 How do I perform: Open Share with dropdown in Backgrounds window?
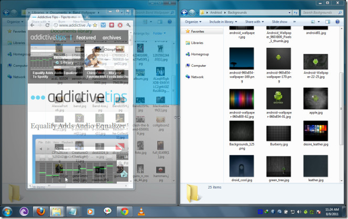[x=254, y=22]
